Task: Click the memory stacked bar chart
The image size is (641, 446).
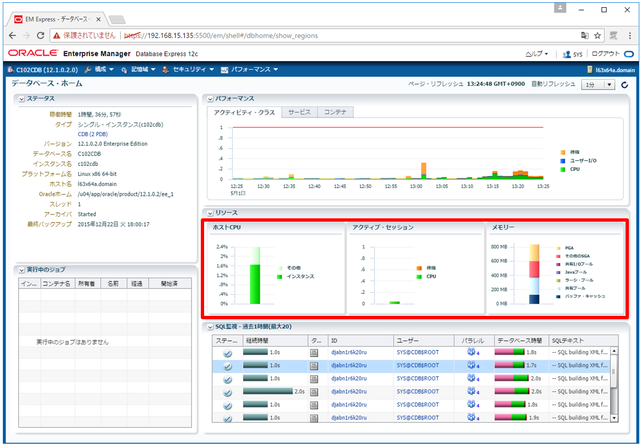Action: [x=535, y=274]
